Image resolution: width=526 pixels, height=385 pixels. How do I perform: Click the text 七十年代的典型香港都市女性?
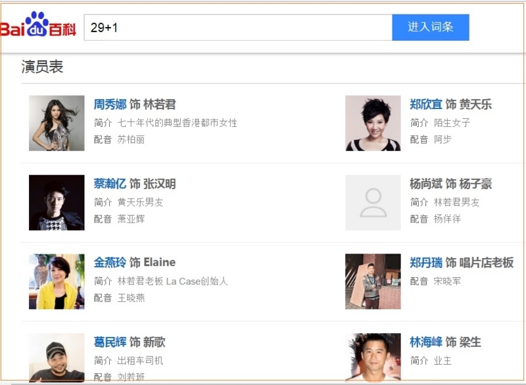[177, 123]
